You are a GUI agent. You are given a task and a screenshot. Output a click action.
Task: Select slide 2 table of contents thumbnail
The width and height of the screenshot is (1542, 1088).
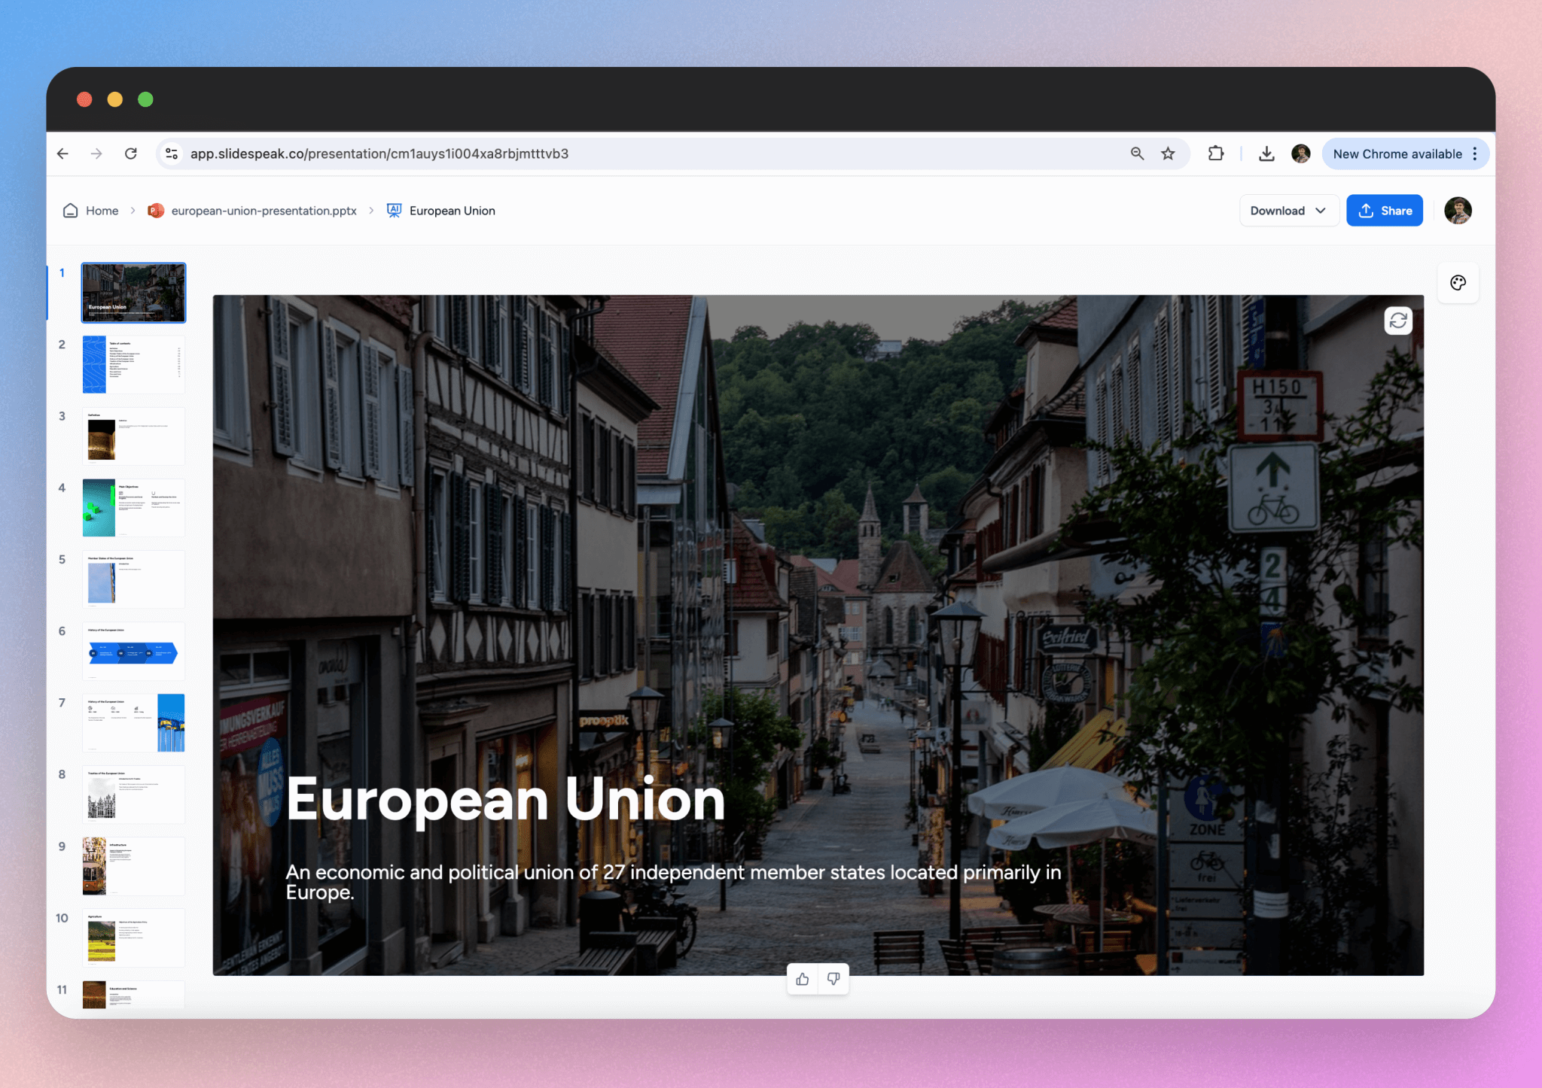point(133,364)
